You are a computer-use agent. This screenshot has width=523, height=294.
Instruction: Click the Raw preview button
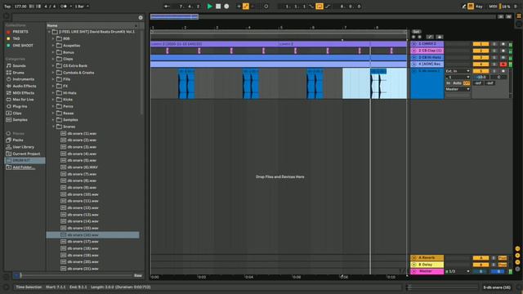click(138, 276)
